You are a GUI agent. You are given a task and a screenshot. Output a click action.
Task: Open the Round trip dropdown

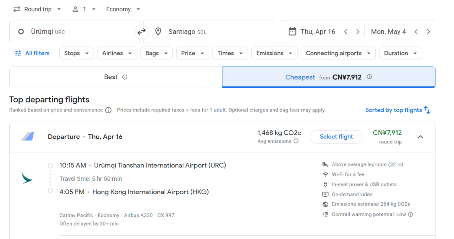[x=37, y=9]
